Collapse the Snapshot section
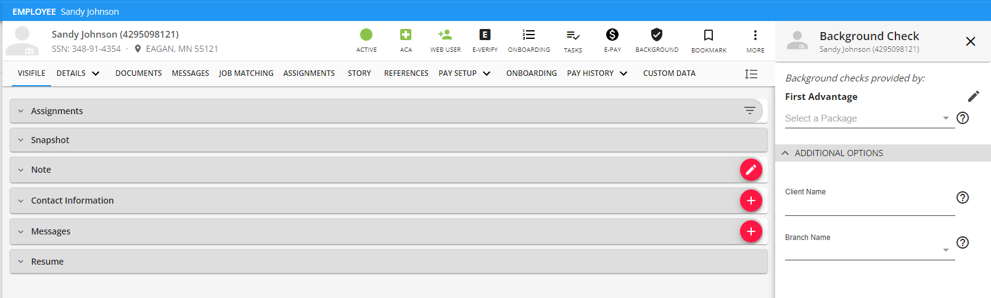The image size is (991, 298). (x=20, y=140)
